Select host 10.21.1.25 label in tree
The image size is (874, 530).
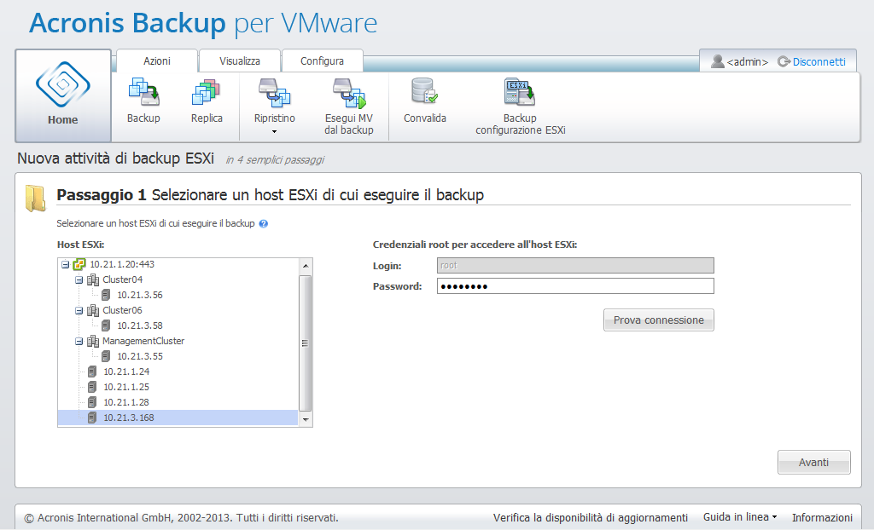pyautogui.click(x=126, y=387)
